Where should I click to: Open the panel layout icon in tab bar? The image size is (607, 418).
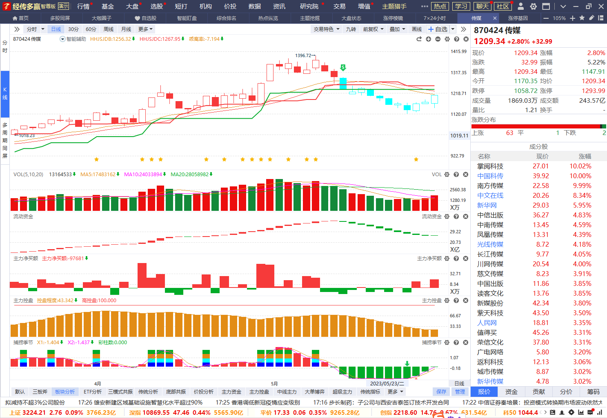(x=600, y=18)
